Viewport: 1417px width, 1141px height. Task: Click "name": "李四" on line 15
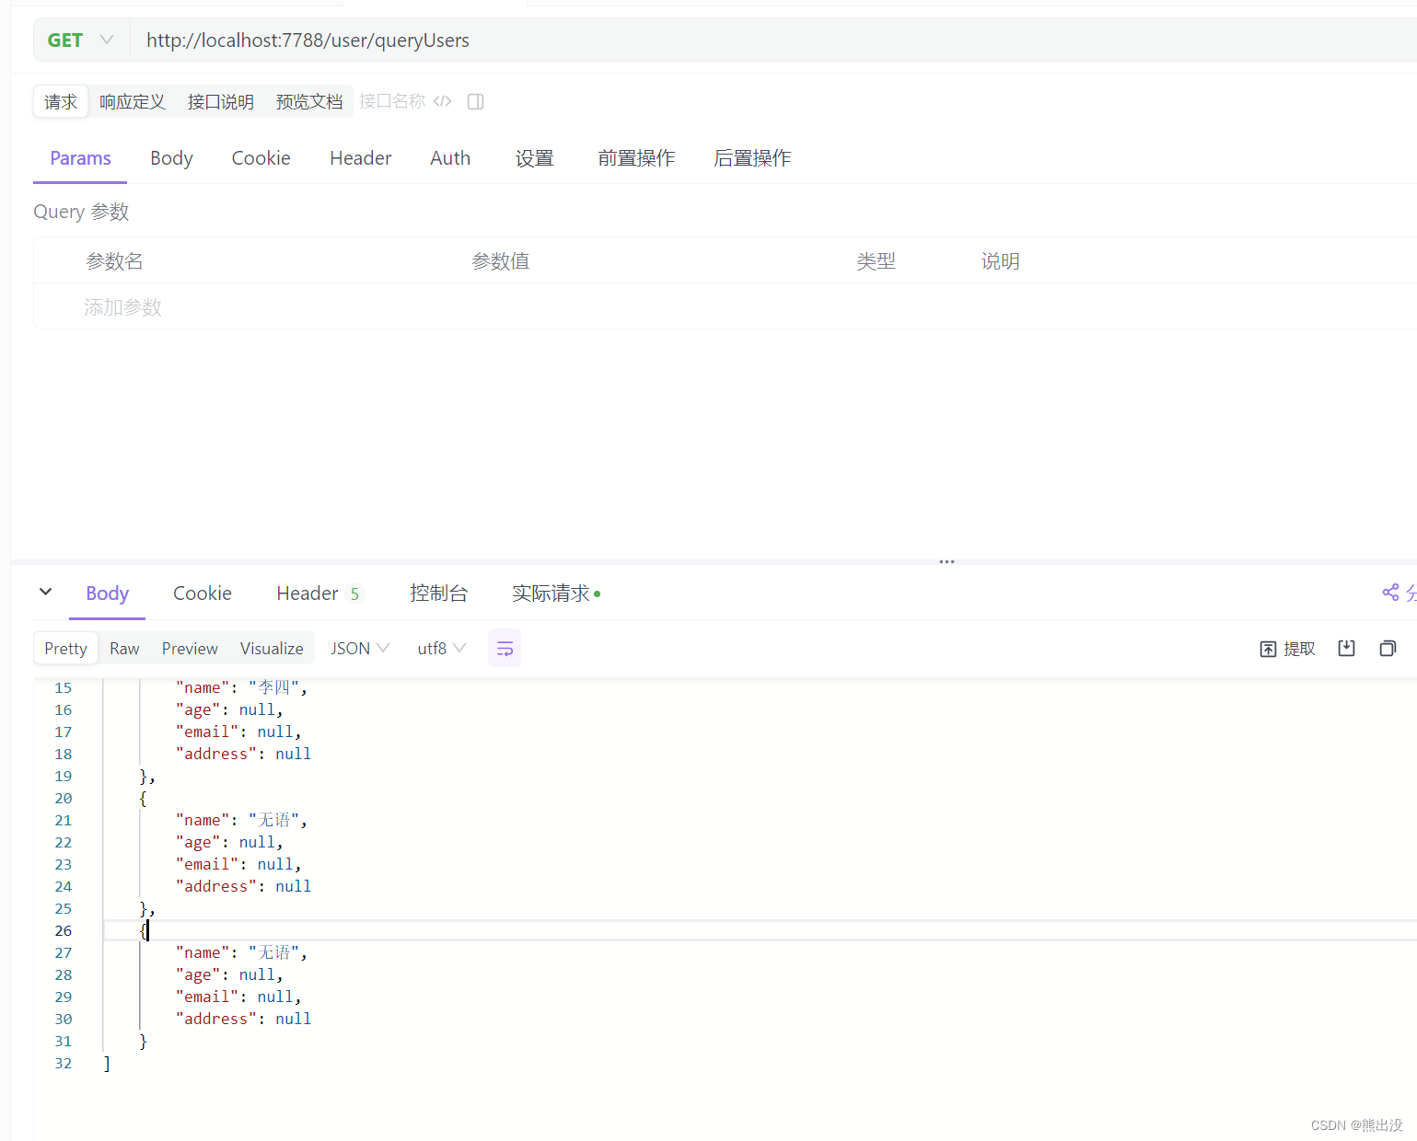[241, 687]
